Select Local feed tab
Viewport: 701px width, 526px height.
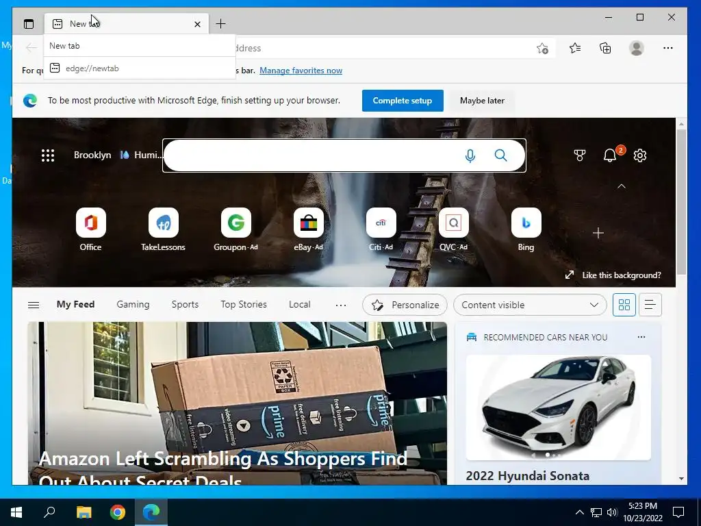300,305
